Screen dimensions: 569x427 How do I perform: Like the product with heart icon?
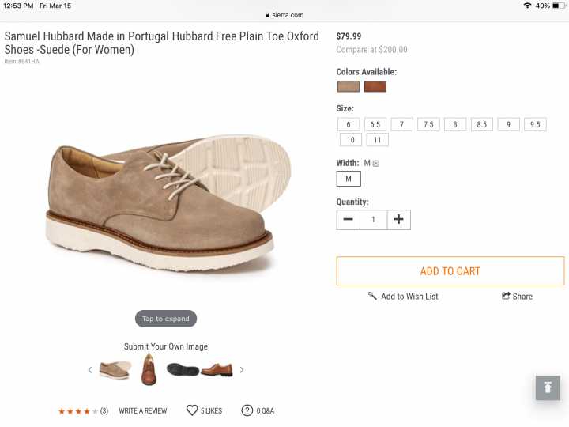pyautogui.click(x=192, y=410)
